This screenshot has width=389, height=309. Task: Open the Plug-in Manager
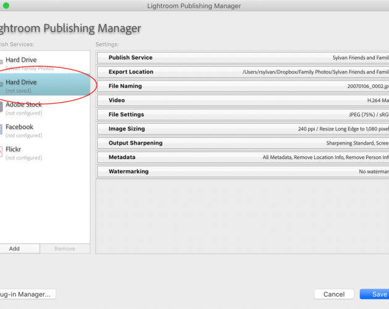point(28,294)
